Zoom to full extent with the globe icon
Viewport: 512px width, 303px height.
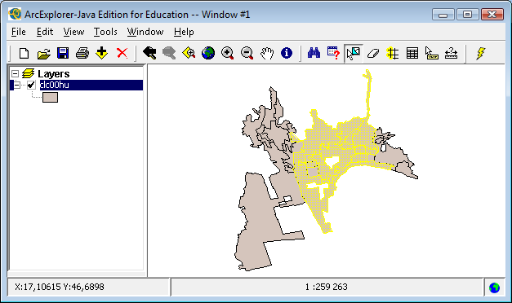tap(208, 53)
